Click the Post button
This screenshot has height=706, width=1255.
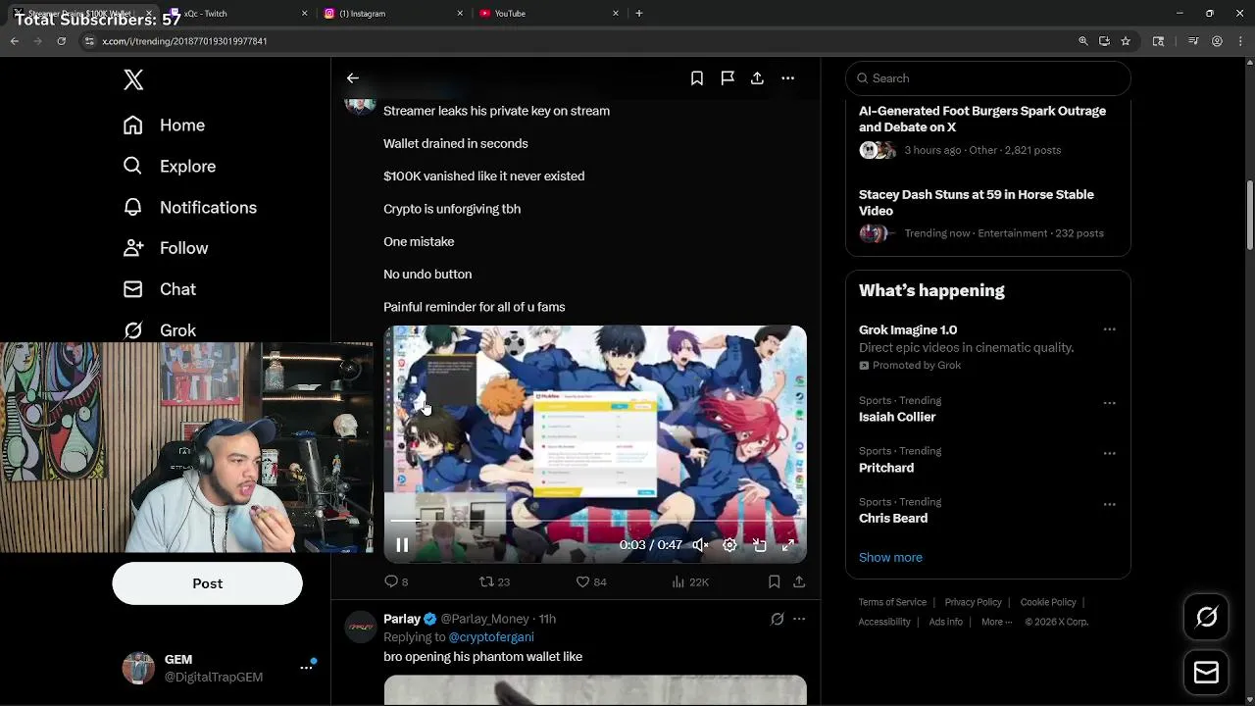[x=207, y=583]
